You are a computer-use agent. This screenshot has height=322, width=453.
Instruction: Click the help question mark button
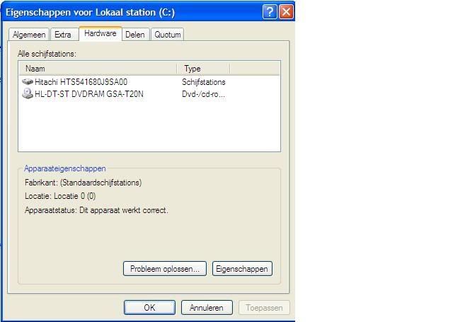270,12
